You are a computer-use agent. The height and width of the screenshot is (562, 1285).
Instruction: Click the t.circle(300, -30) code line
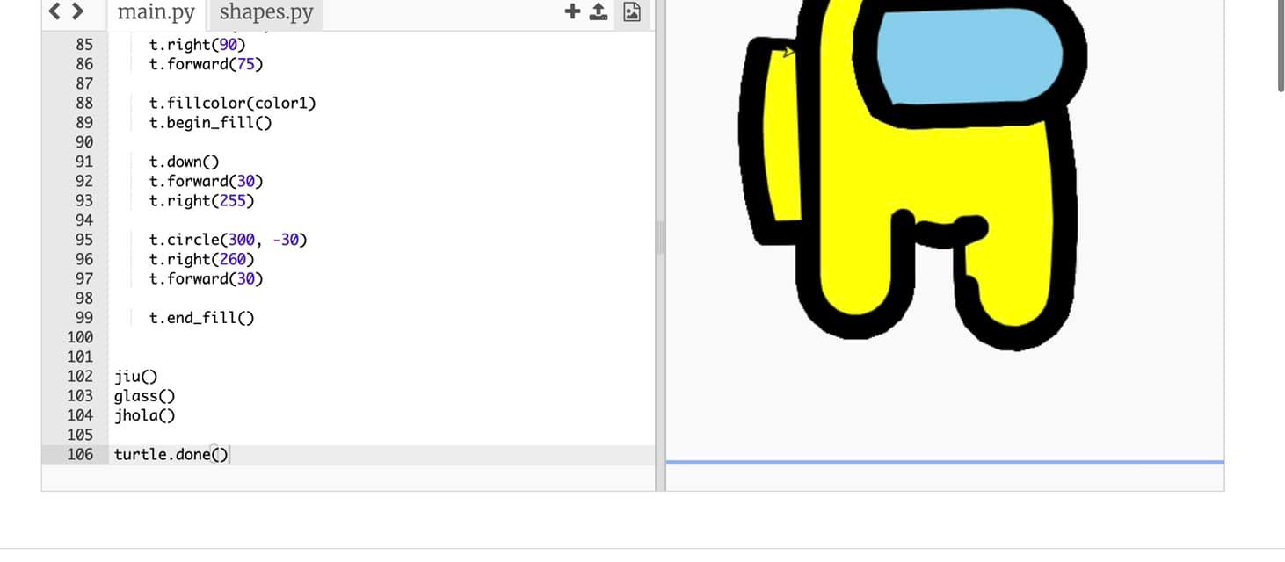pos(228,240)
